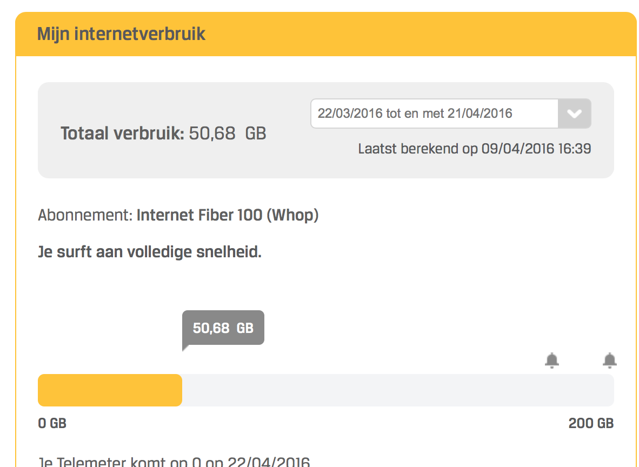Click the 200 GB limit label
639x467 pixels.
coord(591,423)
